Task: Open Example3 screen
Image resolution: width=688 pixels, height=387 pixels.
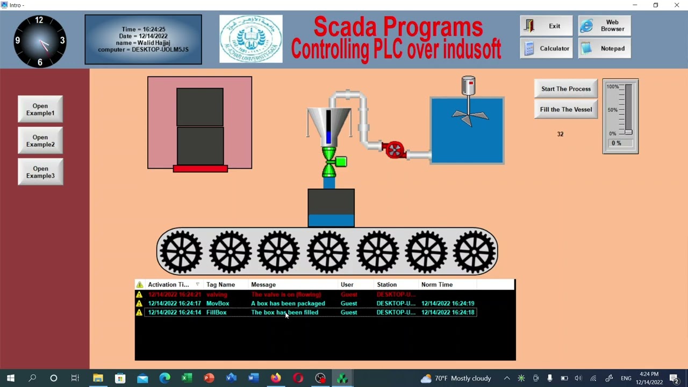Action: (40, 172)
